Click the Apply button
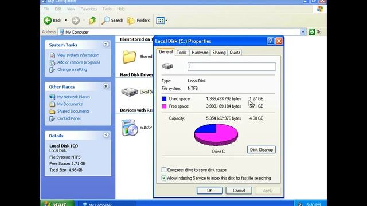 [268, 191]
